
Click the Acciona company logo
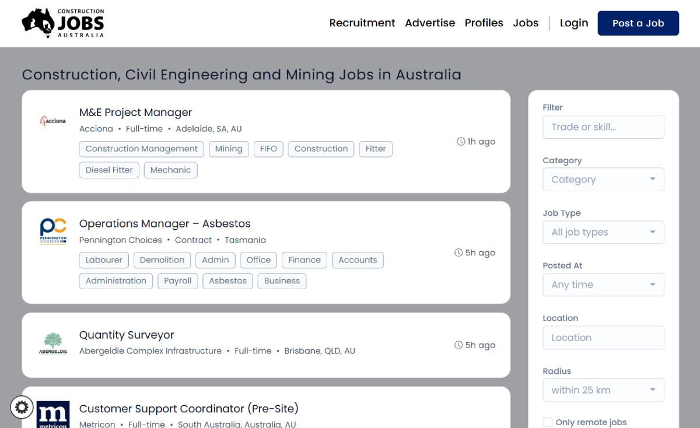(x=53, y=121)
